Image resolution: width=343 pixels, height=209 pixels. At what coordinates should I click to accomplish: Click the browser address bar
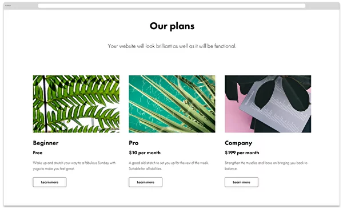[171, 6]
